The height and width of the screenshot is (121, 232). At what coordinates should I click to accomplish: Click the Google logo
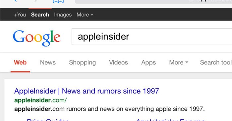36,38
